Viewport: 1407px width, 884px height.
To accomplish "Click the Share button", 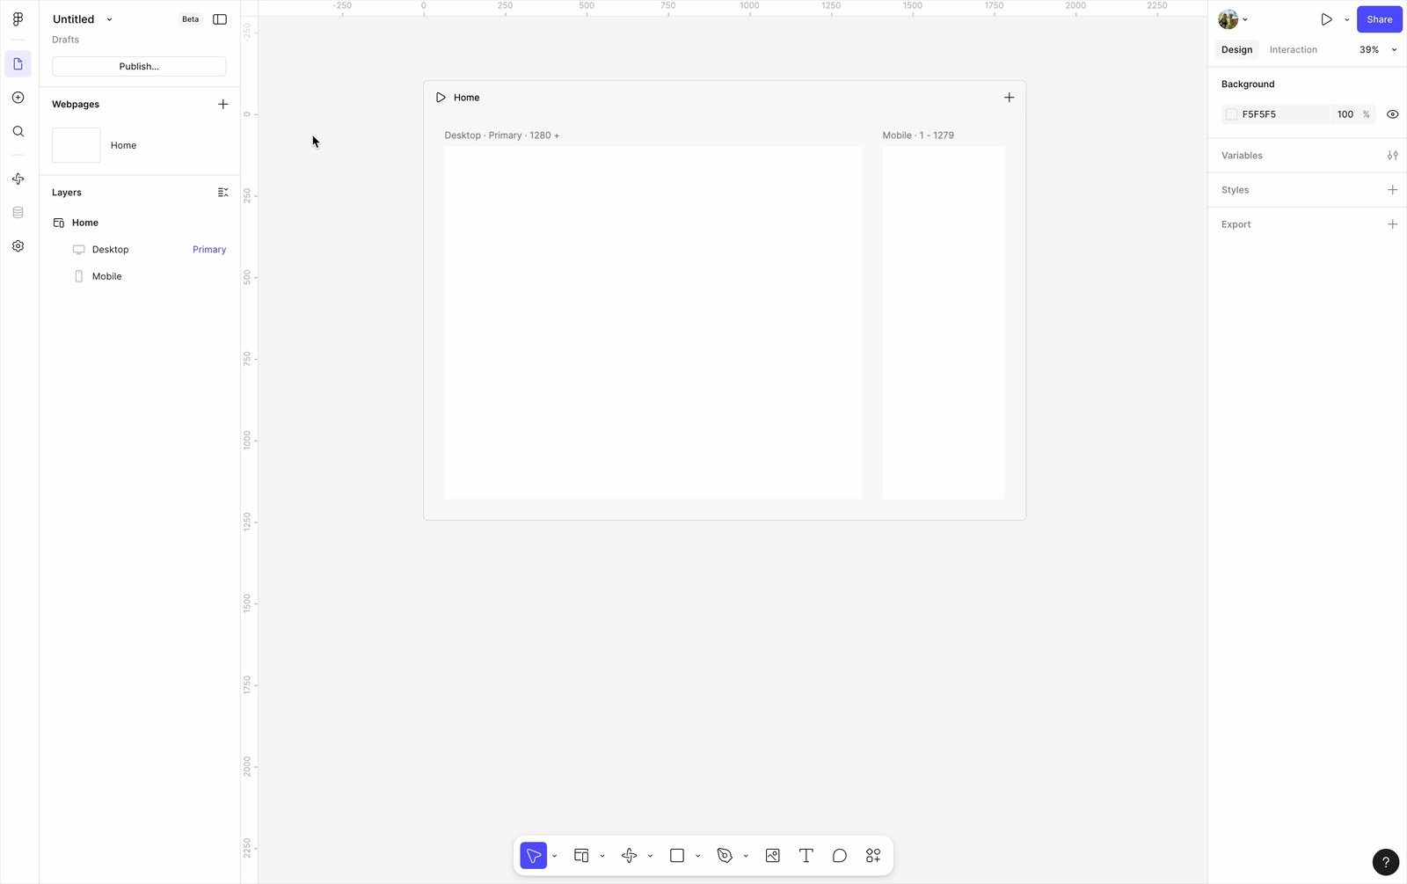I will 1379,19.
